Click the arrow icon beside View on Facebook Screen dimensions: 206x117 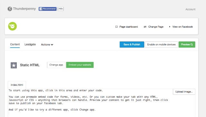pos(170,27)
